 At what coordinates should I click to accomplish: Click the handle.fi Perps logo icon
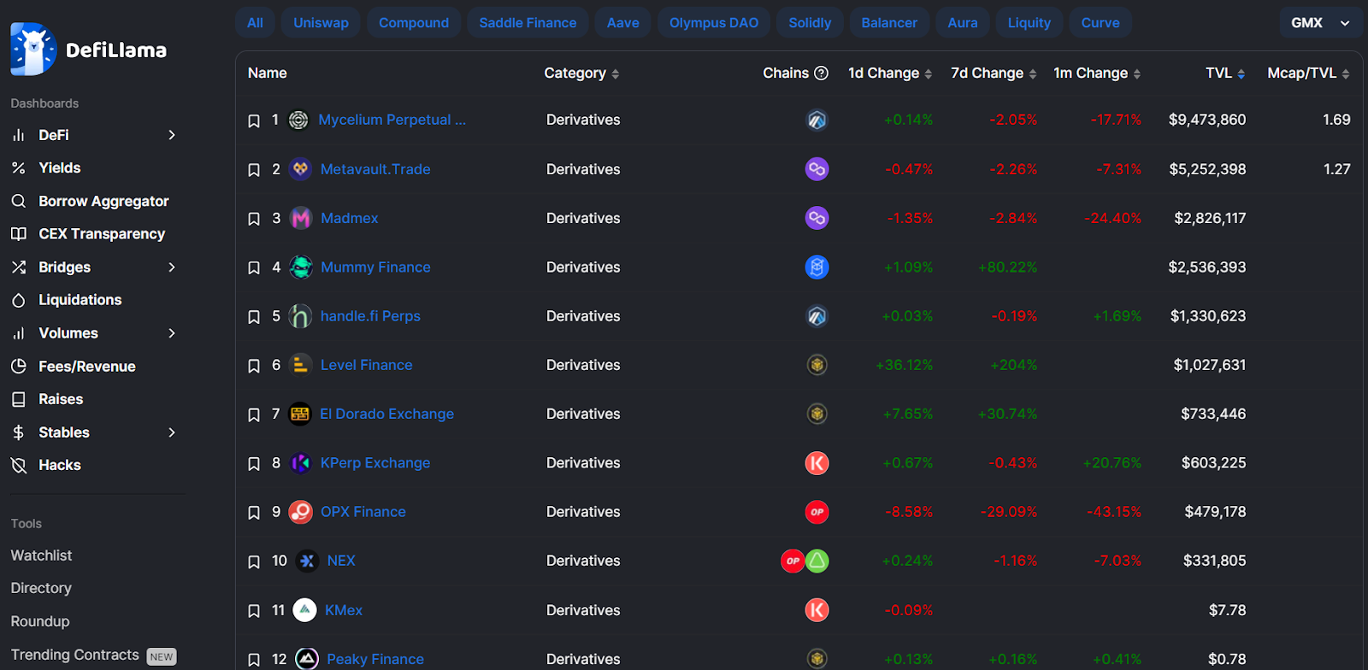(300, 316)
